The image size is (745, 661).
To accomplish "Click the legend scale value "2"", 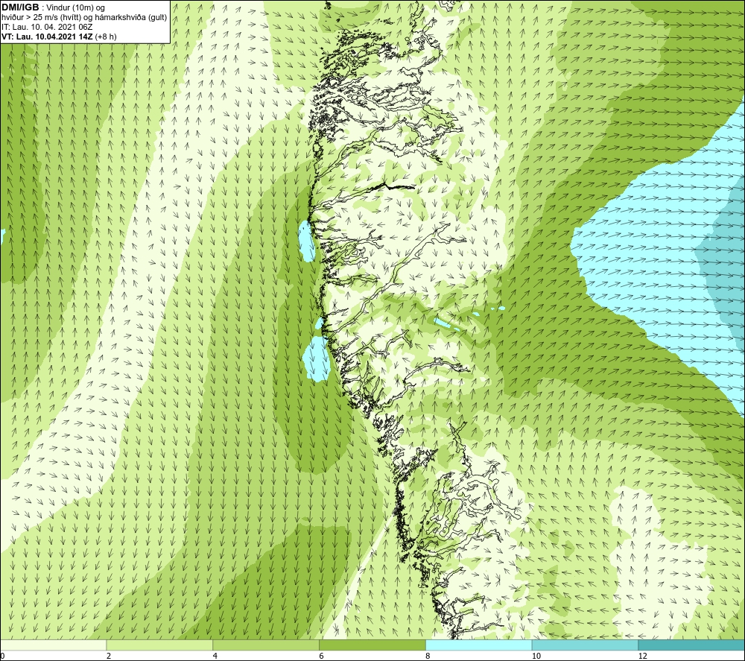I will (x=109, y=656).
